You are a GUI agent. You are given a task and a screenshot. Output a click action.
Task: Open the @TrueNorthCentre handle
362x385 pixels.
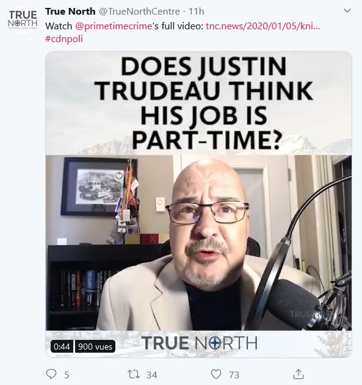[140, 12]
